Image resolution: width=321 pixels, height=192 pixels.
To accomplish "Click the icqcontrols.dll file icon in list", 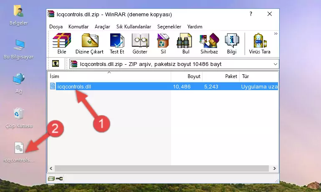I will tap(53, 86).
